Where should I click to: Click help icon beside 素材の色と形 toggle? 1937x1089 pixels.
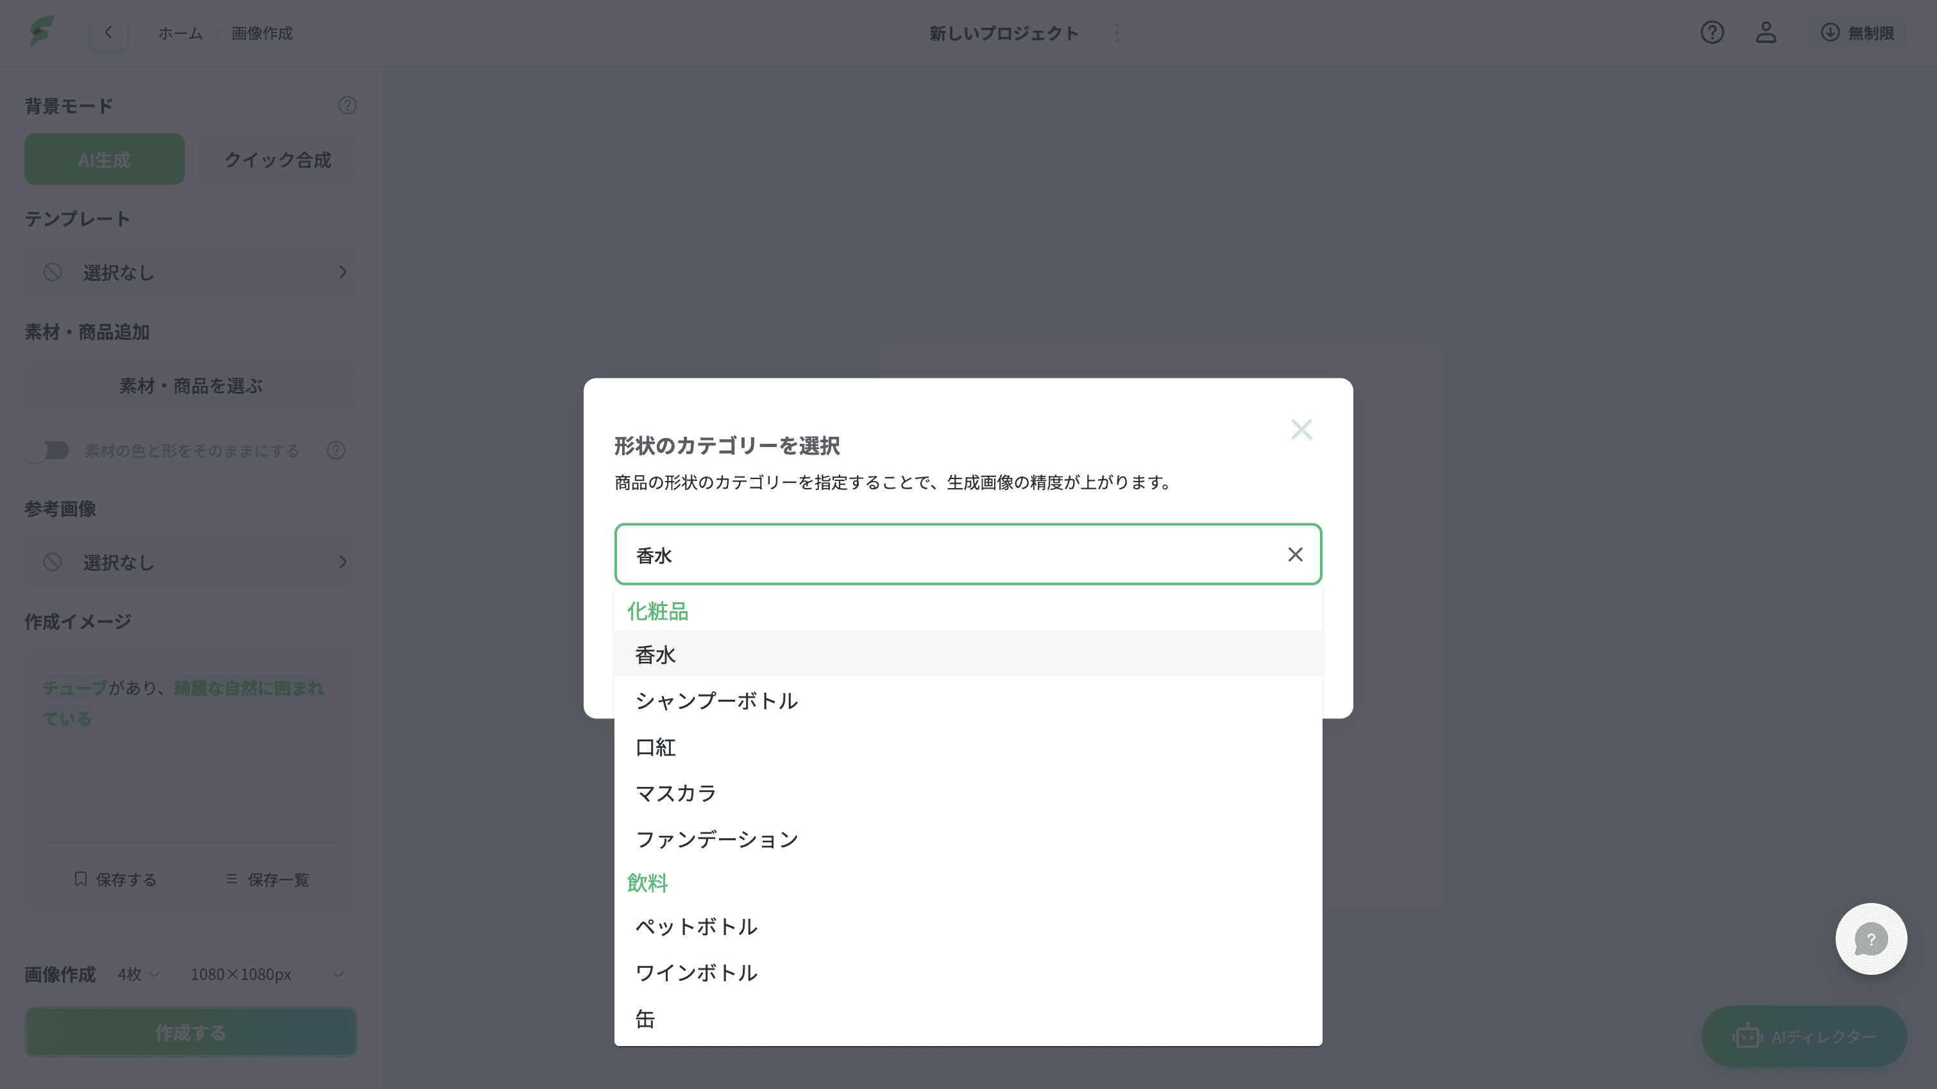[336, 450]
